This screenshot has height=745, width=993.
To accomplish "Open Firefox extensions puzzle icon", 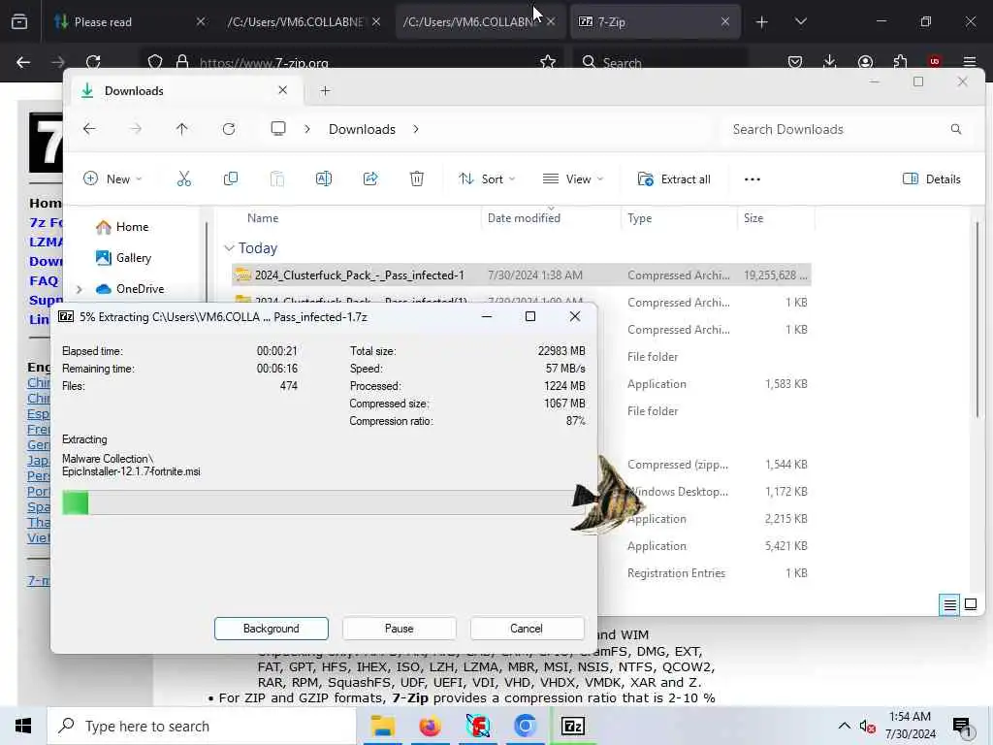I will pos(900,62).
